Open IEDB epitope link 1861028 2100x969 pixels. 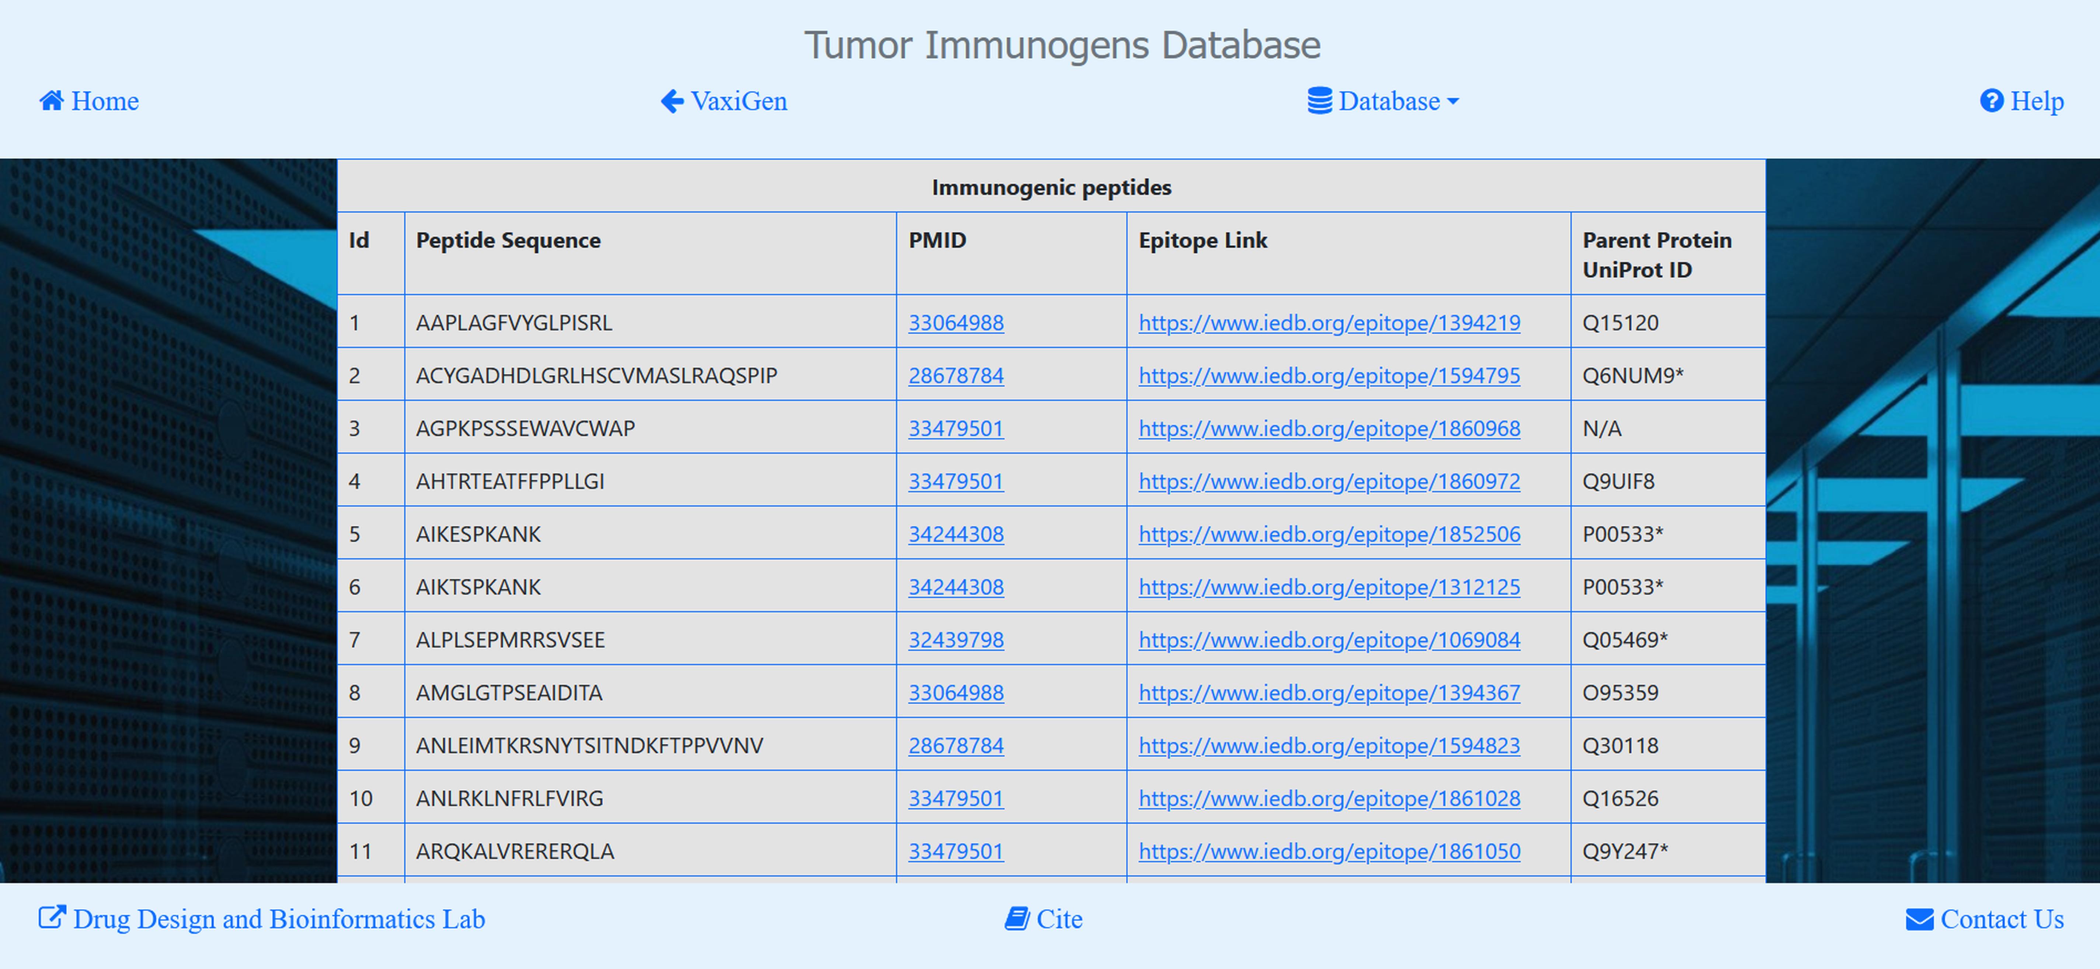[x=1329, y=799]
